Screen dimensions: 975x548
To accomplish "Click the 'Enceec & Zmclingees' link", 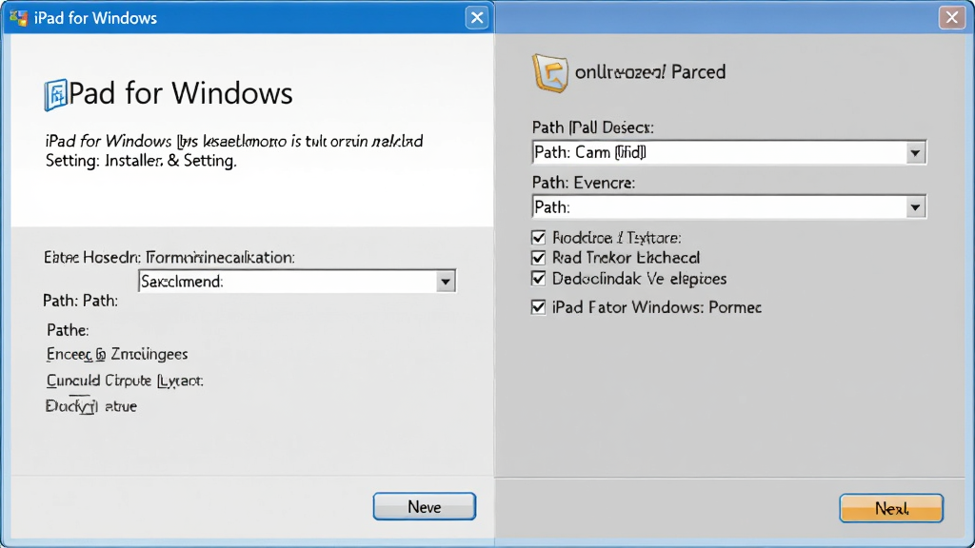I will coord(117,354).
